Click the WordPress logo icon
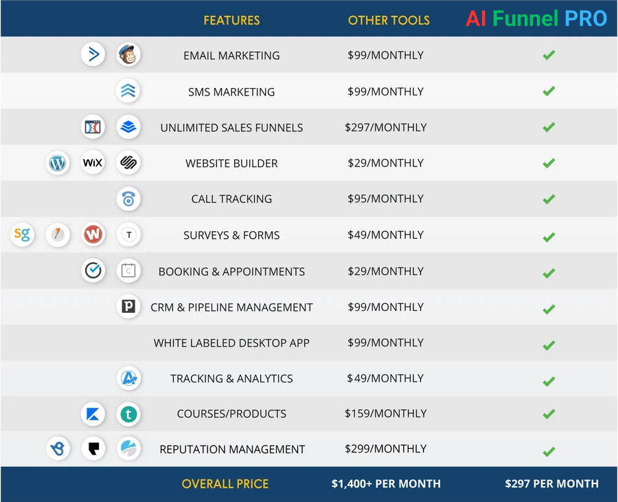 click(58, 162)
